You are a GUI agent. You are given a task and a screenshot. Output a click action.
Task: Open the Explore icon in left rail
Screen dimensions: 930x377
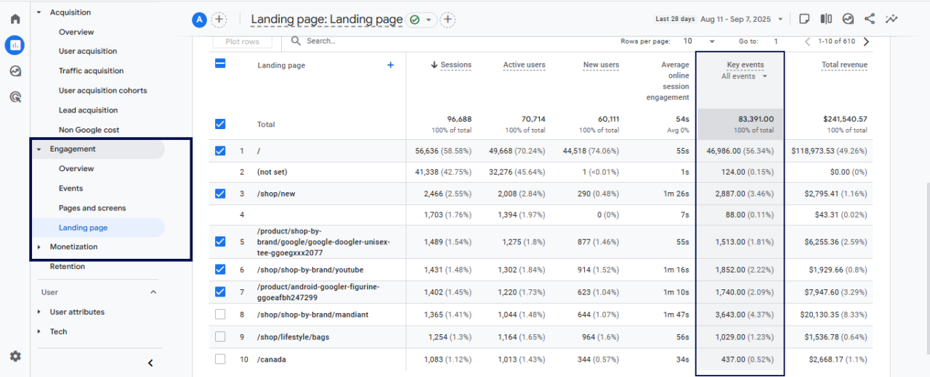tap(15, 71)
